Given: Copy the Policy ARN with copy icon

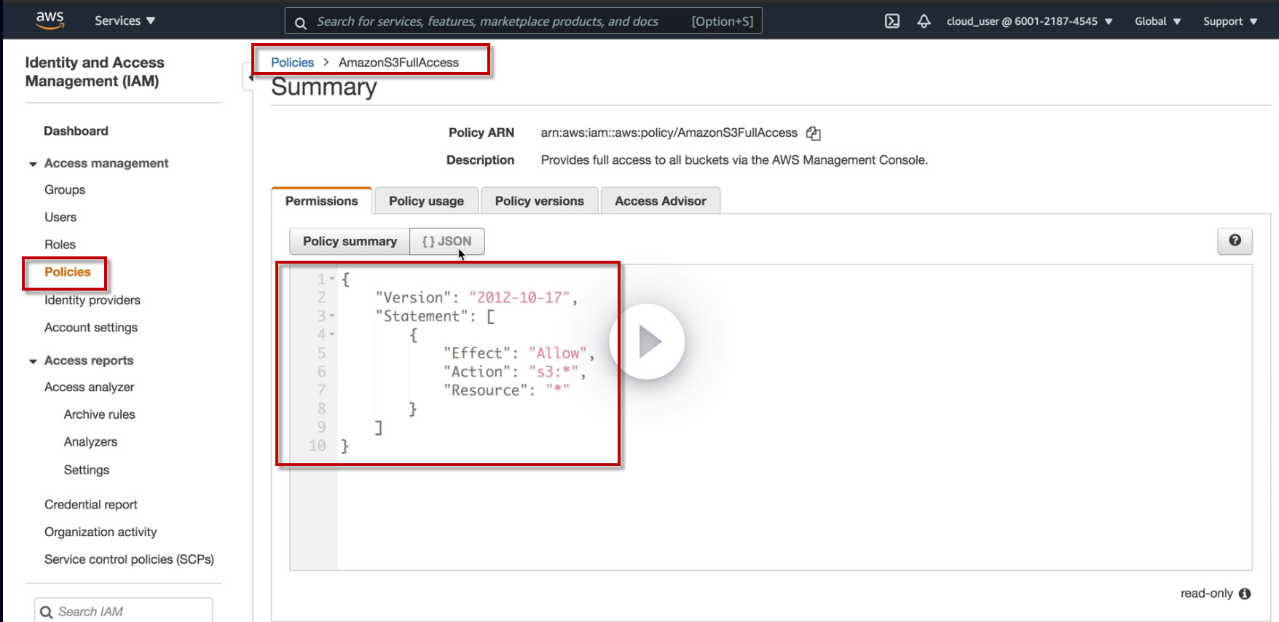Looking at the screenshot, I should (814, 133).
